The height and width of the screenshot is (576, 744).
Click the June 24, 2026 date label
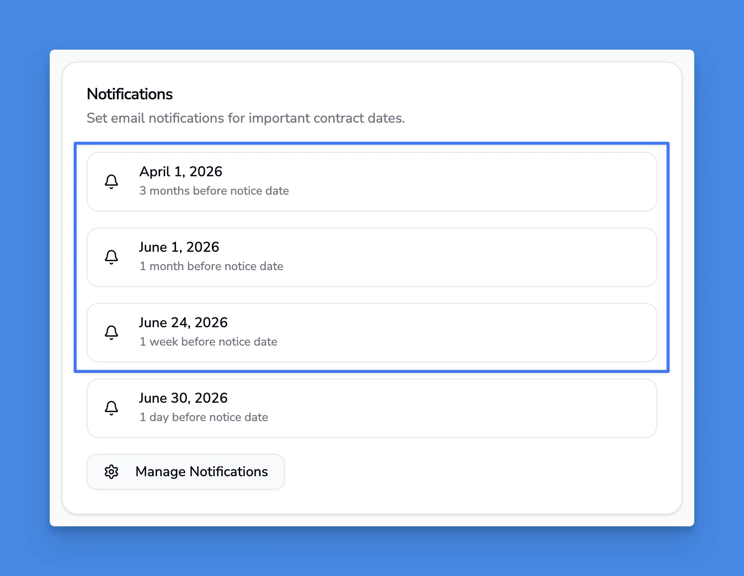click(x=183, y=322)
